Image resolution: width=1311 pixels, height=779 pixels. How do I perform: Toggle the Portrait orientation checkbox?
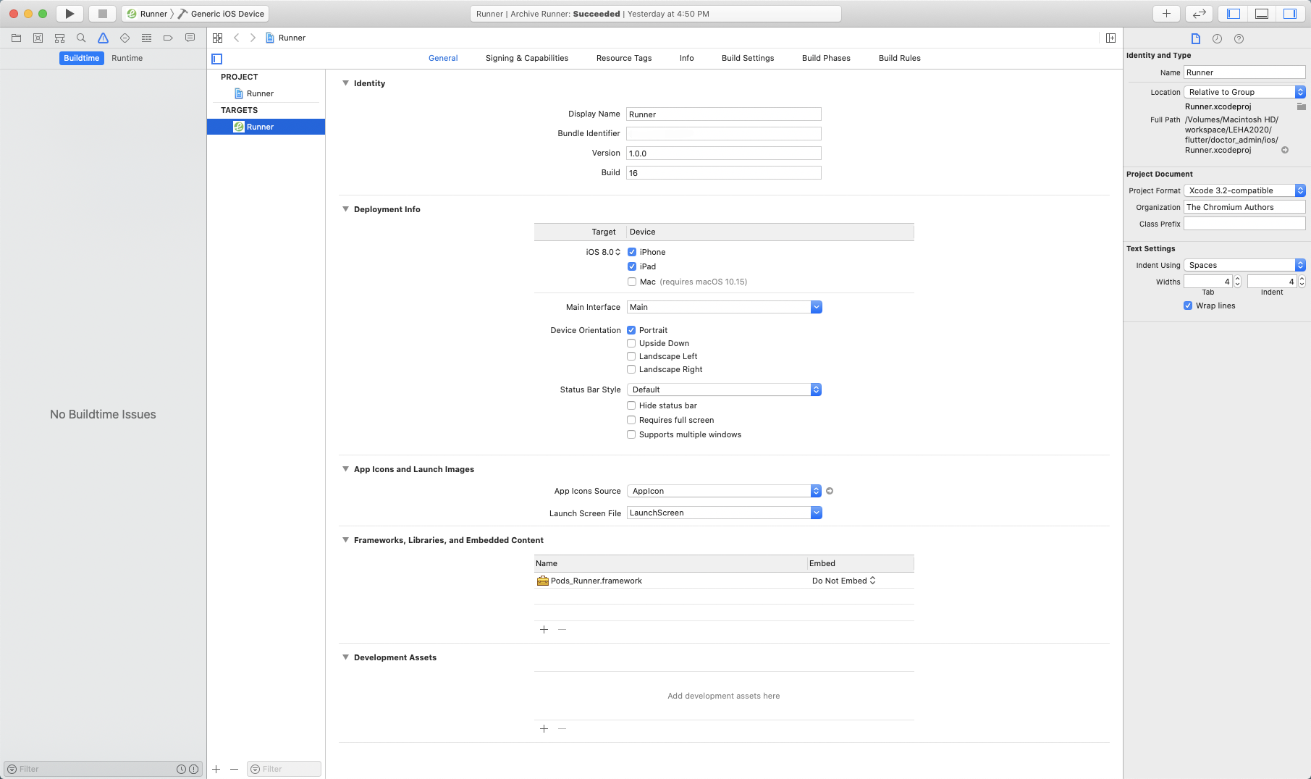[631, 330]
